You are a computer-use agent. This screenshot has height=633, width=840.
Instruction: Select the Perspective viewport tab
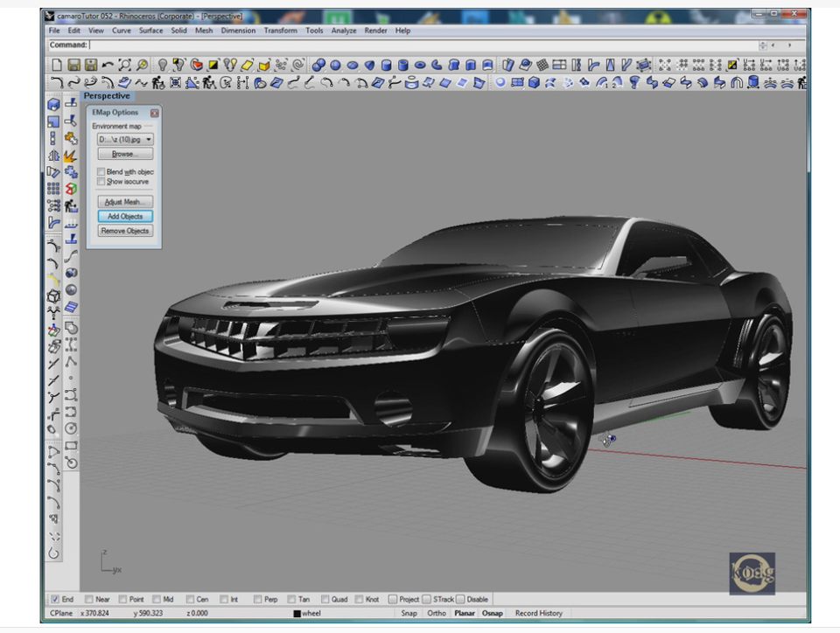107,96
